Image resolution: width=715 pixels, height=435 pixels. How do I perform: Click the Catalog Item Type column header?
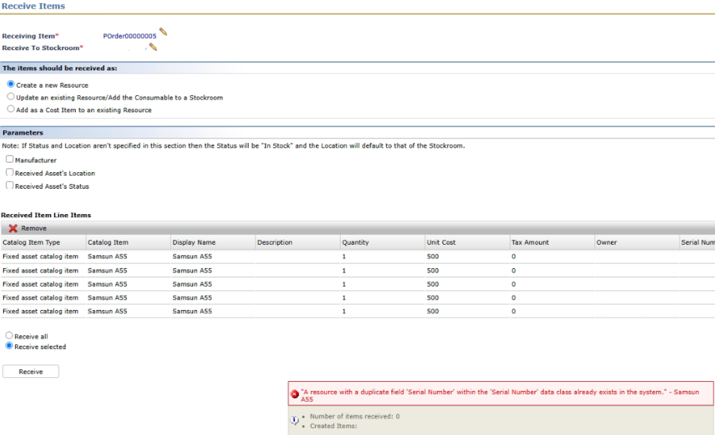pyautogui.click(x=31, y=243)
